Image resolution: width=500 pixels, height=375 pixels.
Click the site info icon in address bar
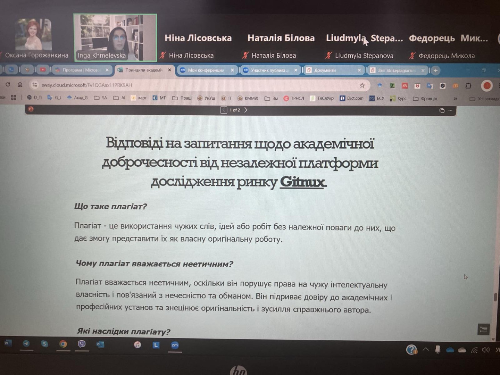coord(34,85)
